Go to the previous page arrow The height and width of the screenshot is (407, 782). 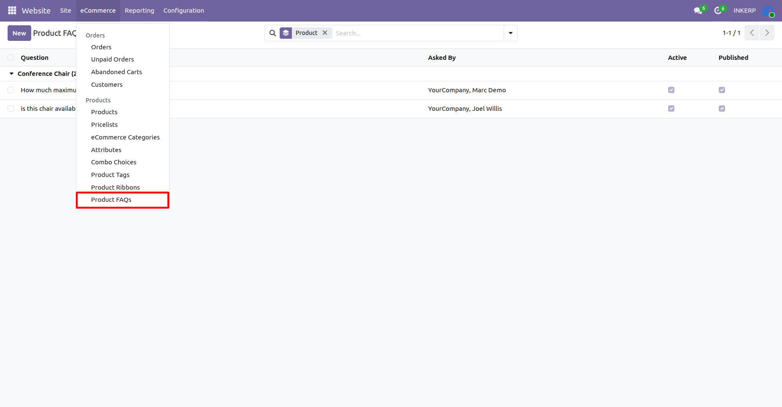coord(752,33)
